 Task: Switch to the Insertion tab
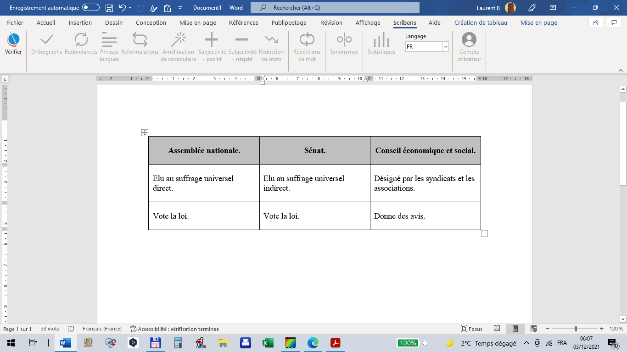coord(80,22)
